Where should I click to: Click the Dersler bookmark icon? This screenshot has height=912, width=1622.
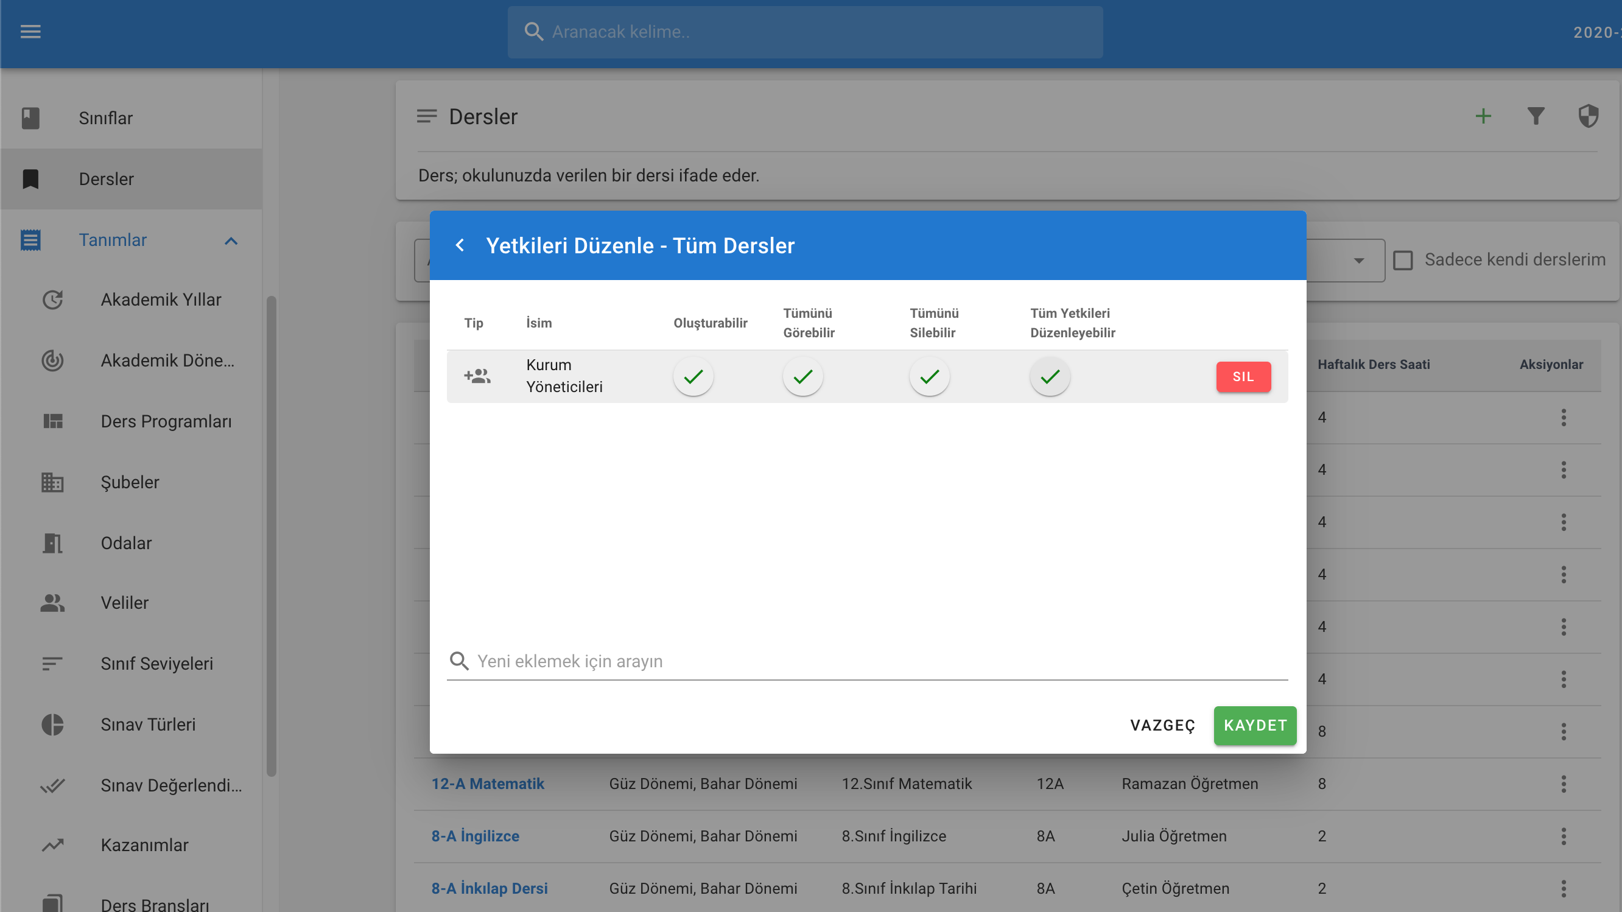click(x=30, y=180)
